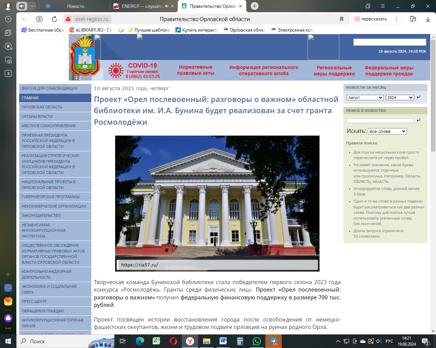
Task: Open the Alice assistant sidebar icon
Action: [8, 318]
